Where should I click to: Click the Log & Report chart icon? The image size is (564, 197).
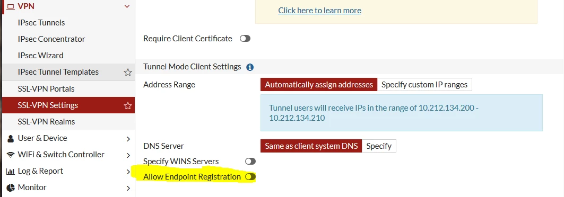[x=11, y=172]
